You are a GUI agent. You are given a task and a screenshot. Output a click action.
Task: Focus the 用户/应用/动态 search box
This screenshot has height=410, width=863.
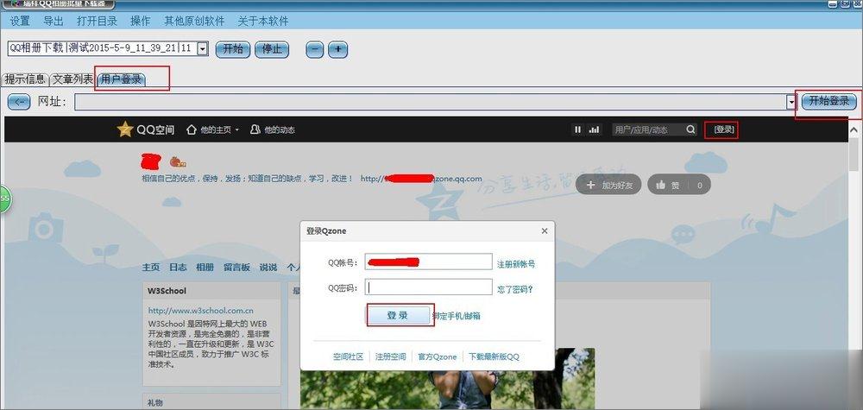(x=648, y=129)
